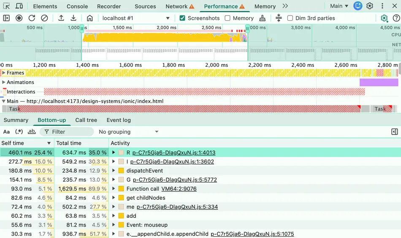Open the AI assistance icon
This screenshot has height=238, width=401.
[358, 6]
